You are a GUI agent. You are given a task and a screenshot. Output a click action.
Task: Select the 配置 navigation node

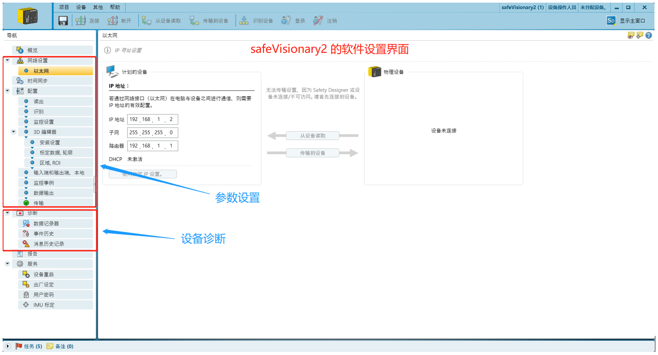pyautogui.click(x=52, y=91)
